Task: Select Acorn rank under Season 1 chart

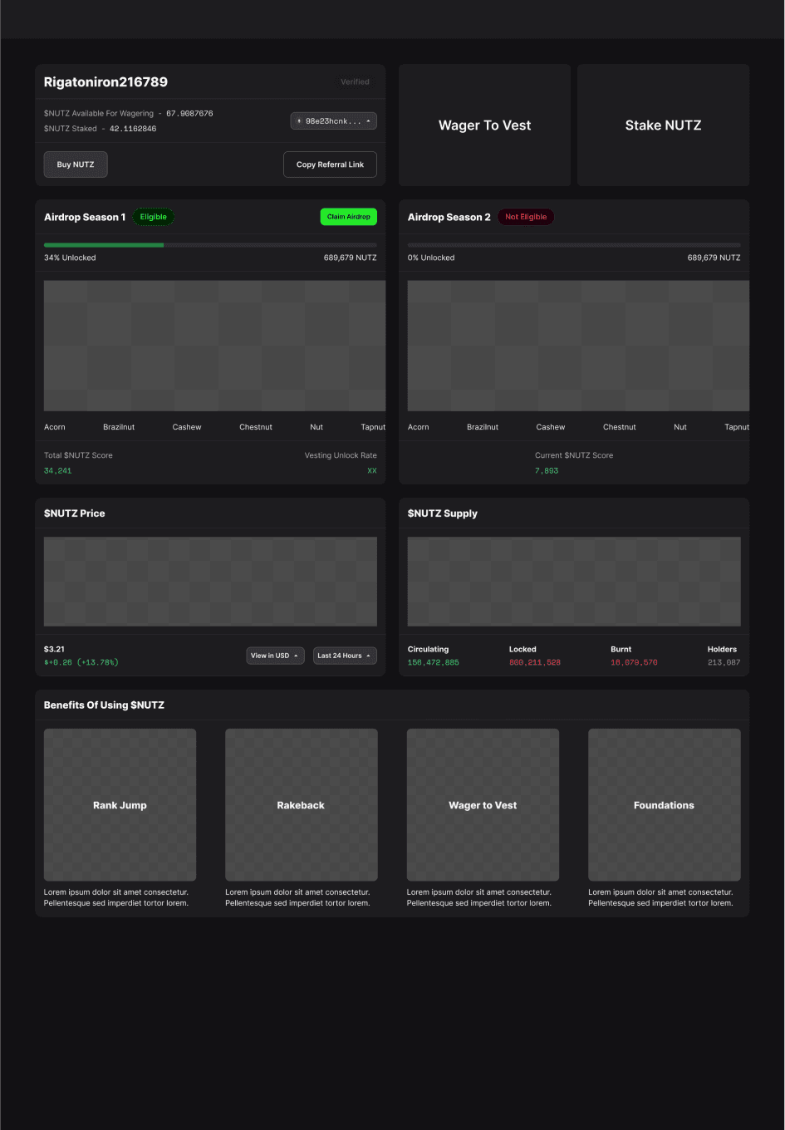Action: point(55,427)
